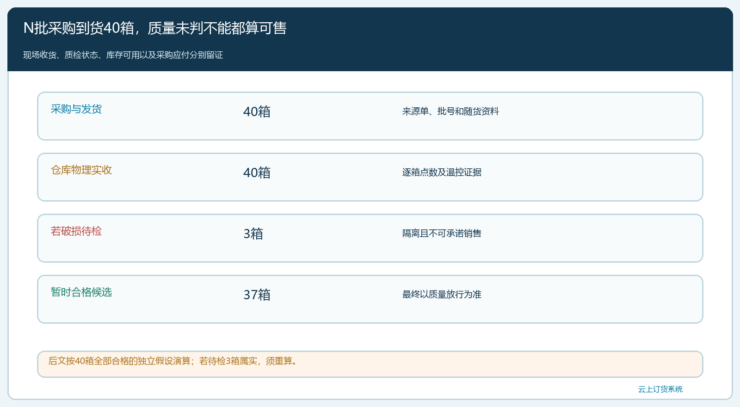The image size is (740, 407).
Task: Select the "3箱" quantity value
Action: pos(253,234)
